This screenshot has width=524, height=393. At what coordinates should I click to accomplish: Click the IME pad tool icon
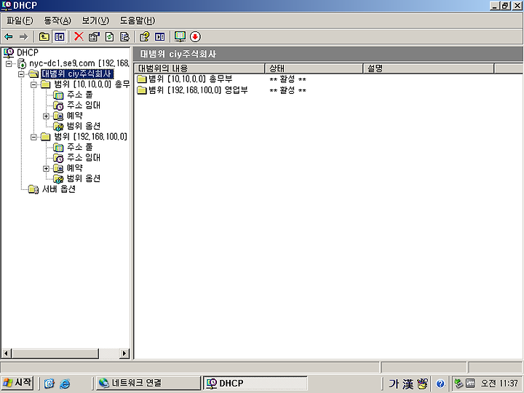(422, 384)
